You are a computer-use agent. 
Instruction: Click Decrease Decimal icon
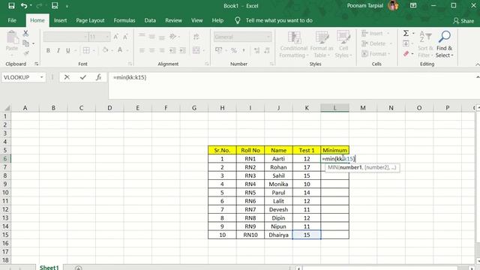click(x=267, y=50)
